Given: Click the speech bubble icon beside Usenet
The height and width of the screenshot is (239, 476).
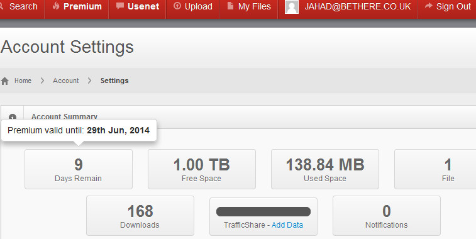Looking at the screenshot, I should click(120, 6).
